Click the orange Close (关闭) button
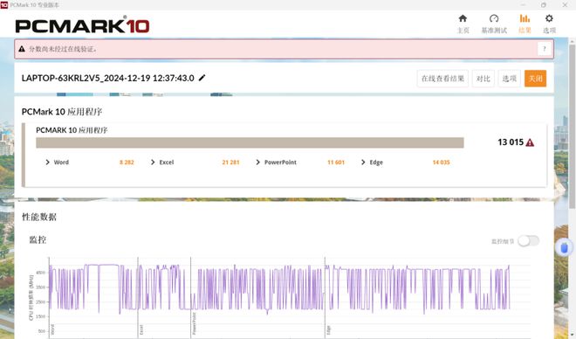Viewport: 576px width, 339px height. coord(535,79)
